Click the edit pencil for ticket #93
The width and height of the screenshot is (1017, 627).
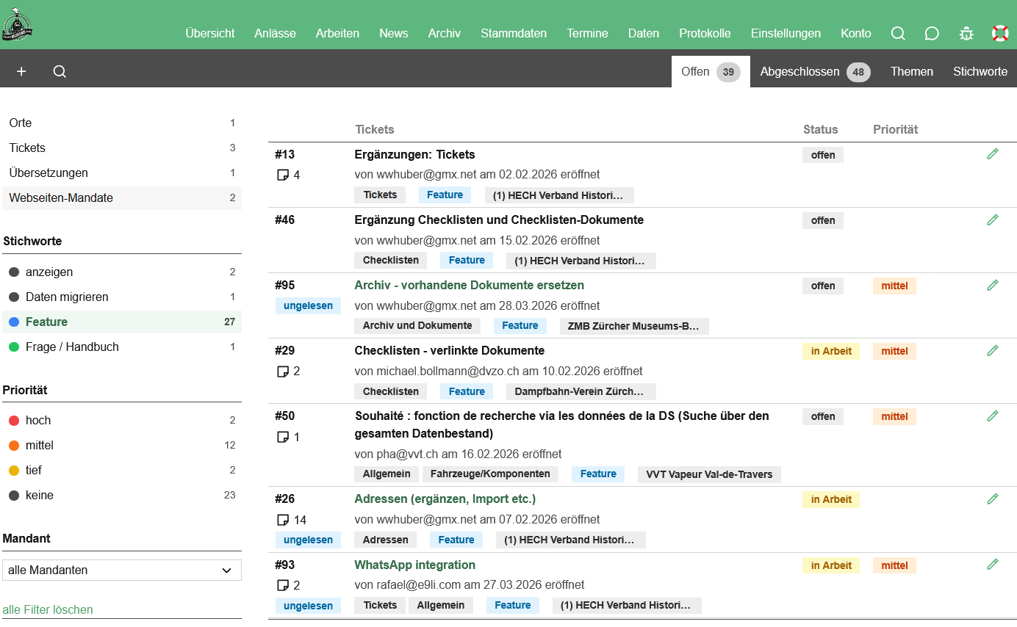point(992,565)
